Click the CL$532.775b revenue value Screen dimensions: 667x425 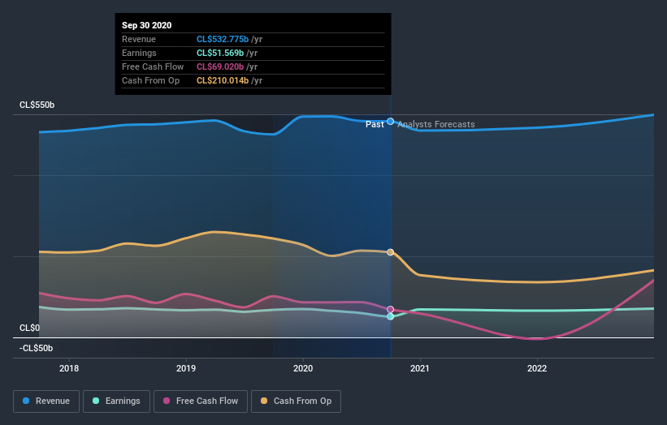(223, 39)
